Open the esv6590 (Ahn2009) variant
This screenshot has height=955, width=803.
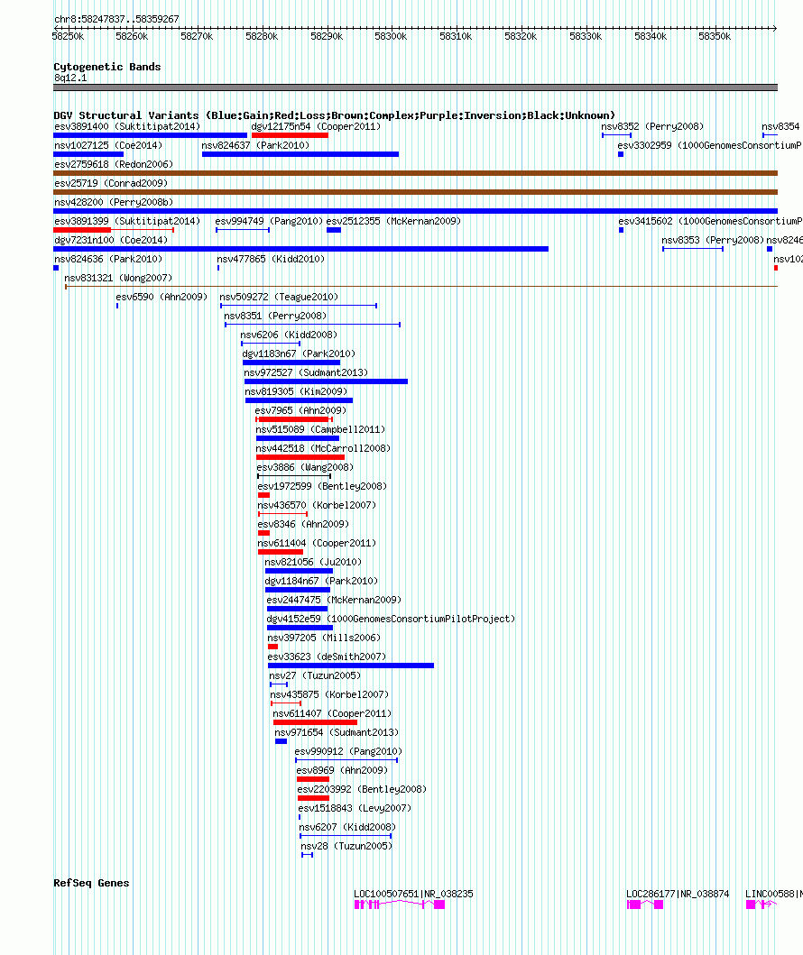[162, 298]
